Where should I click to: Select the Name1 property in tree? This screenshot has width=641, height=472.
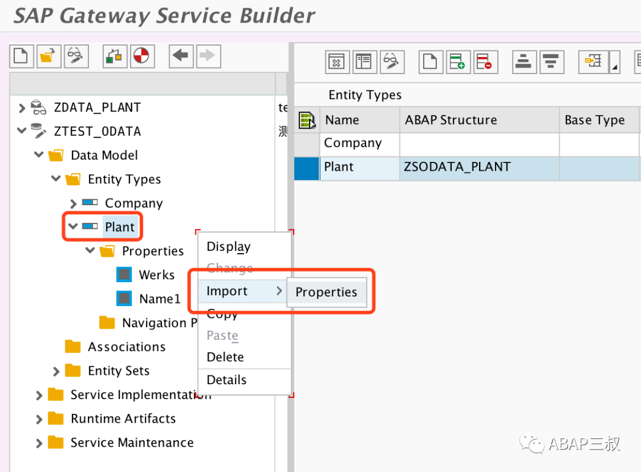[160, 299]
